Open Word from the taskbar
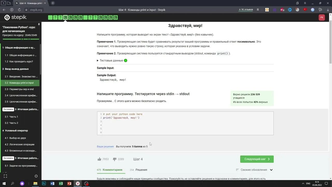Viewport: 332px width, 187px height. tap(52, 183)
